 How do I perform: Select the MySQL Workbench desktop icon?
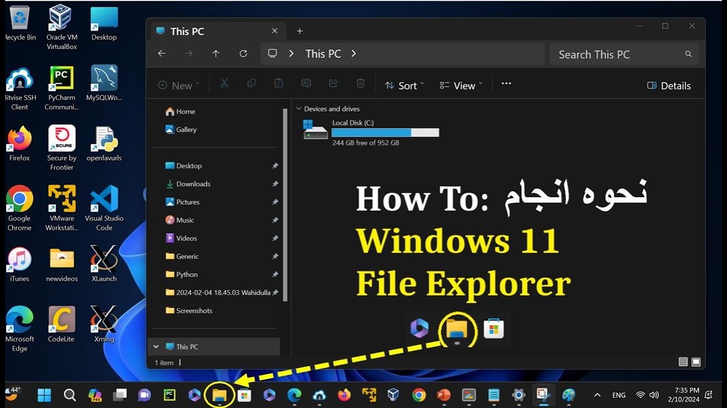(x=104, y=83)
